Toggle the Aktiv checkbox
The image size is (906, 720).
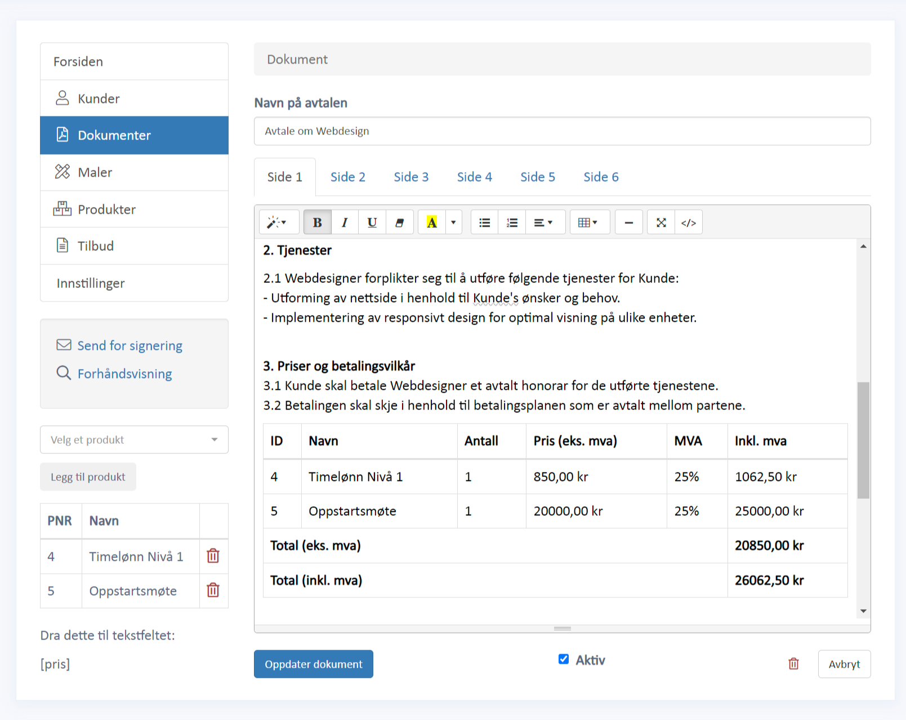(564, 659)
